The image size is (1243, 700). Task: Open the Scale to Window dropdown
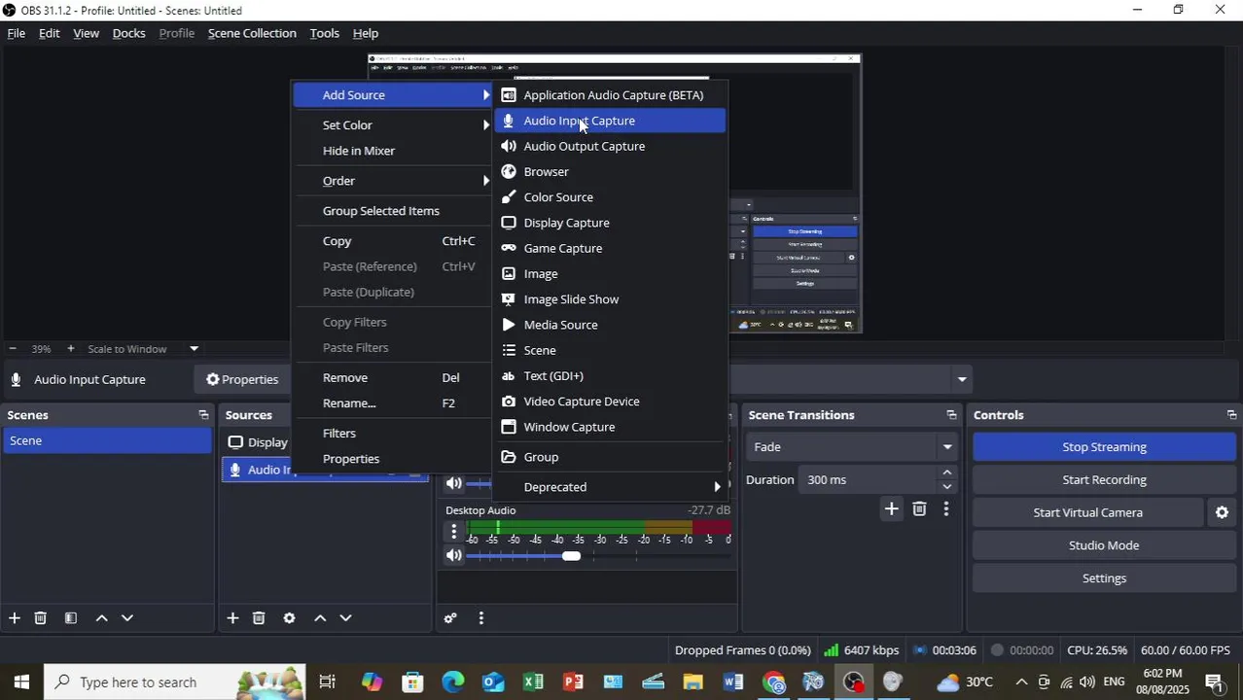coord(194,349)
